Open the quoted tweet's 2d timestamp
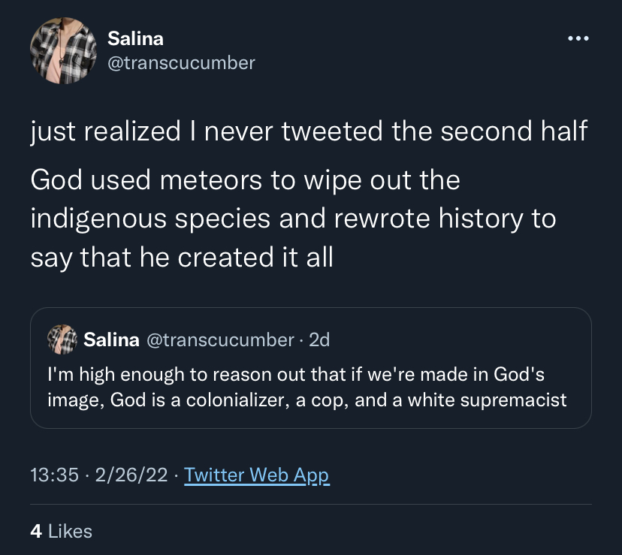This screenshot has width=622, height=555. click(x=319, y=340)
